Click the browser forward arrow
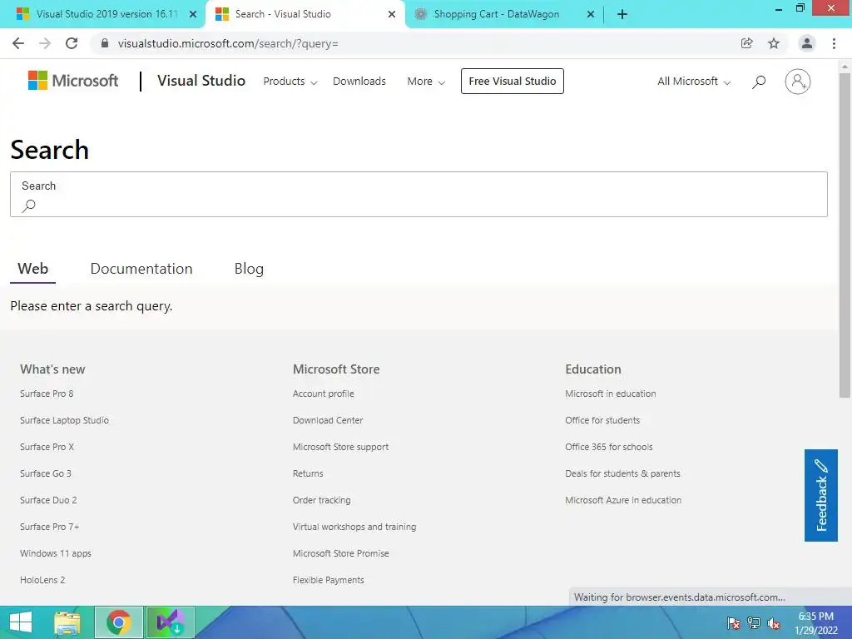The width and height of the screenshot is (852, 639). 45,43
